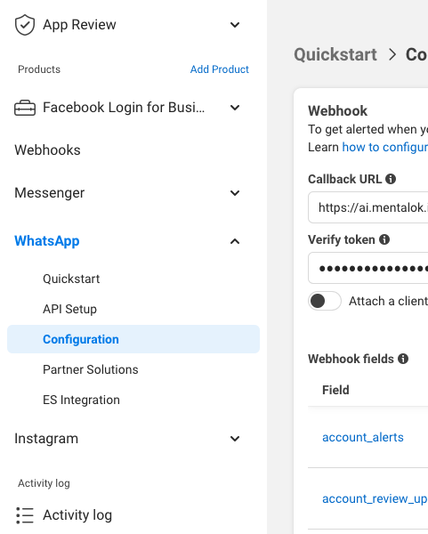Toggle the Attach a client switch
This screenshot has height=534, width=428.
click(x=325, y=301)
